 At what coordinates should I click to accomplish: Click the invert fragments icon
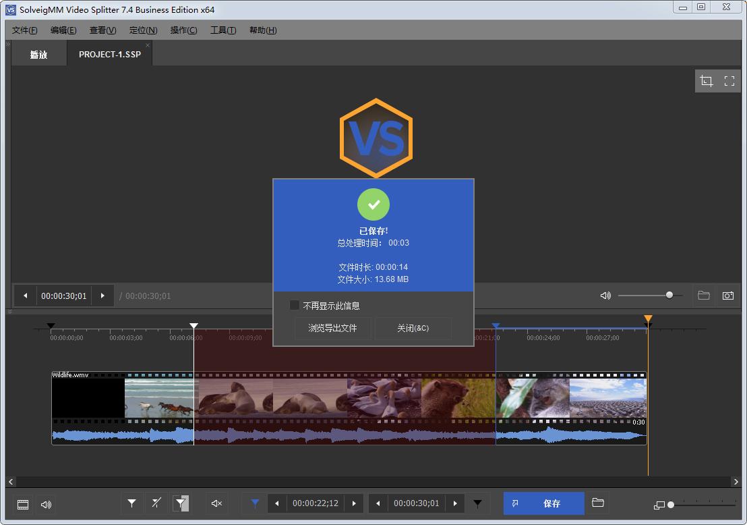(181, 503)
